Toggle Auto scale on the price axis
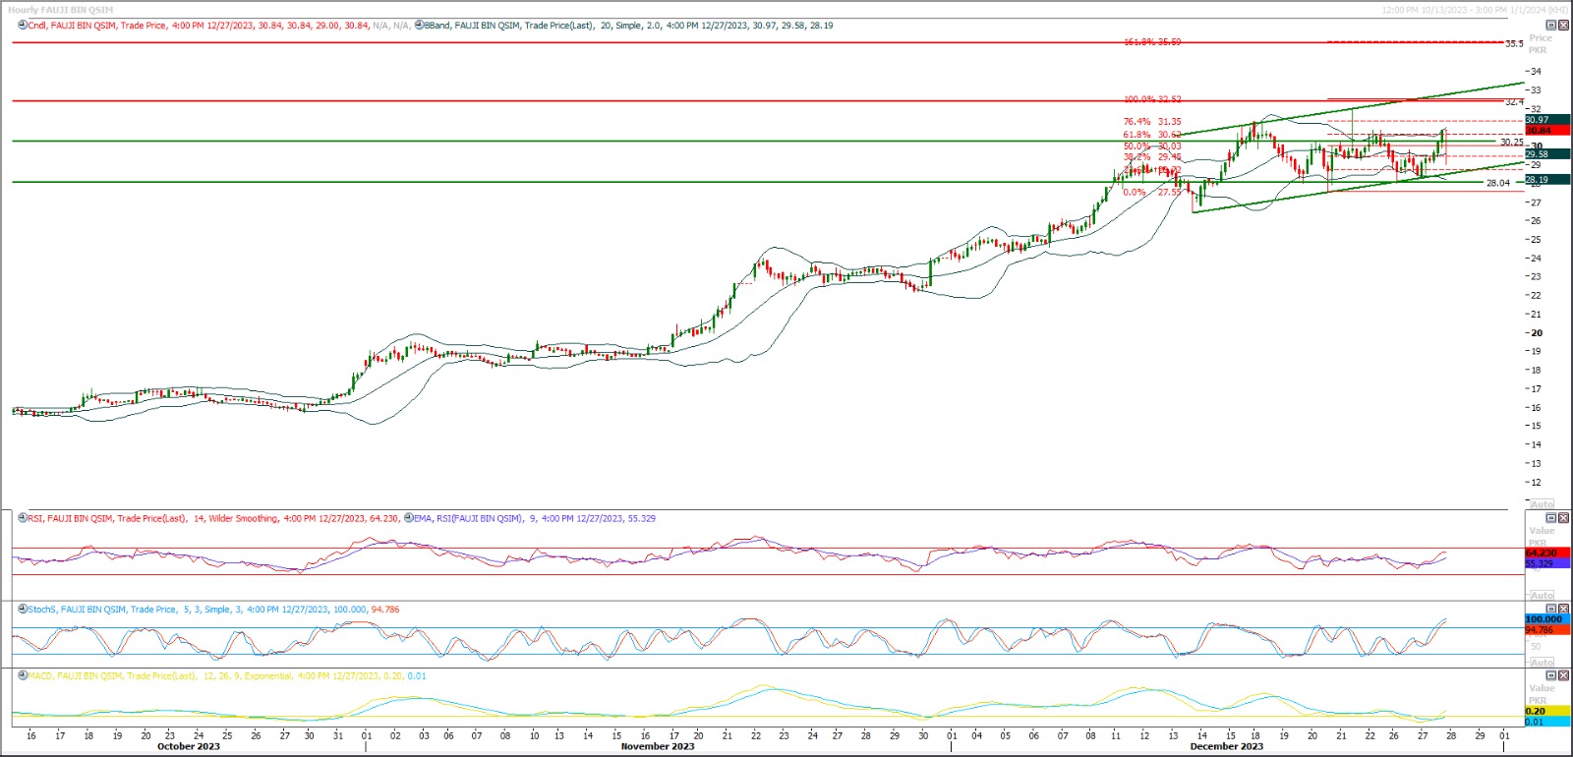1573x757 pixels. pos(1543,504)
